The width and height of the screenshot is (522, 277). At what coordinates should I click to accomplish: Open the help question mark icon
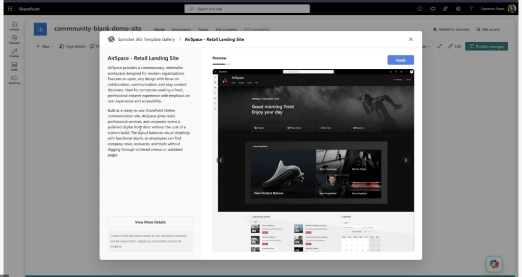point(471,9)
